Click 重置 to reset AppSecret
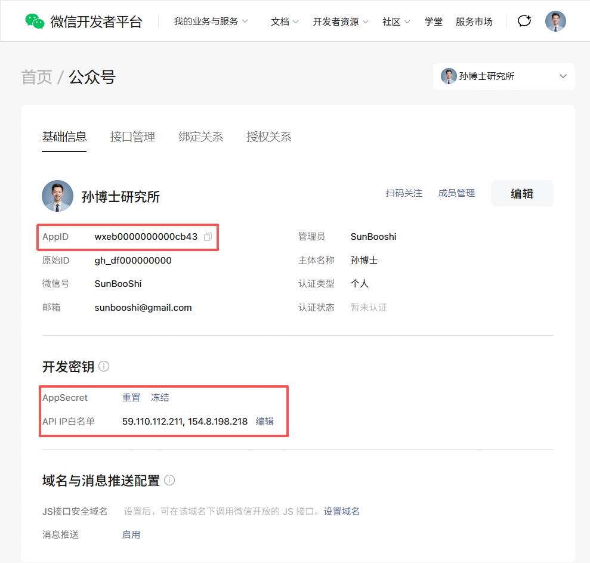This screenshot has width=590, height=563. (x=131, y=397)
